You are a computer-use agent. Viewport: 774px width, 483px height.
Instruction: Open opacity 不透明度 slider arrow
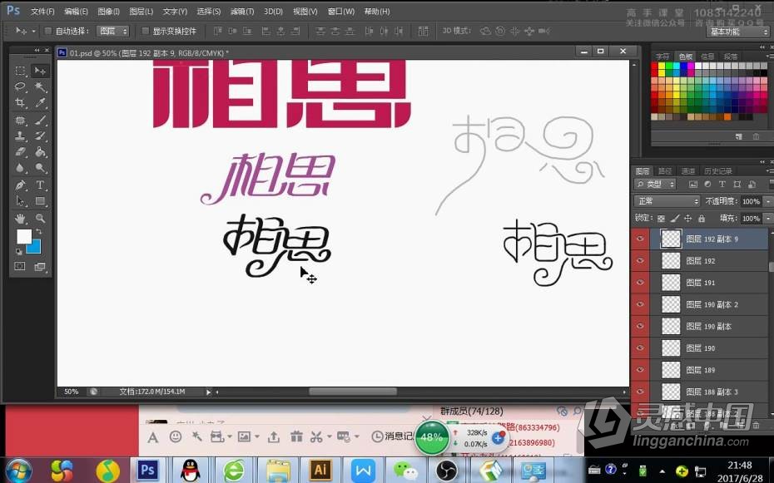point(767,201)
